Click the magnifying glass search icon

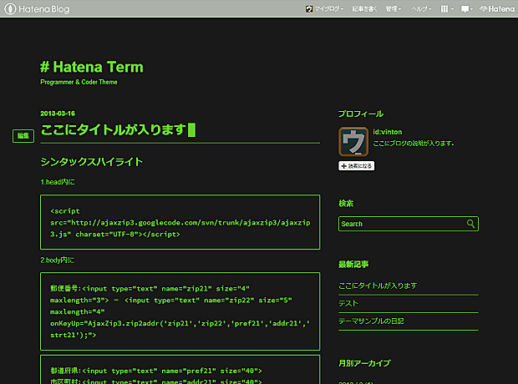pos(470,224)
